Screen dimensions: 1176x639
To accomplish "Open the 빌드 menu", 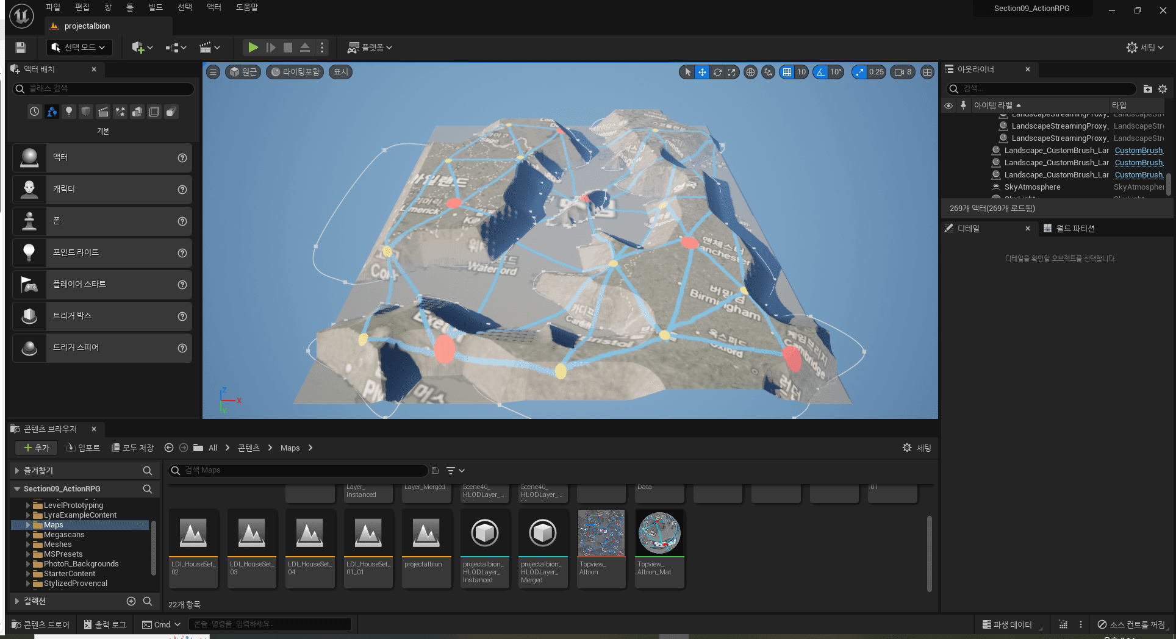I will [156, 7].
